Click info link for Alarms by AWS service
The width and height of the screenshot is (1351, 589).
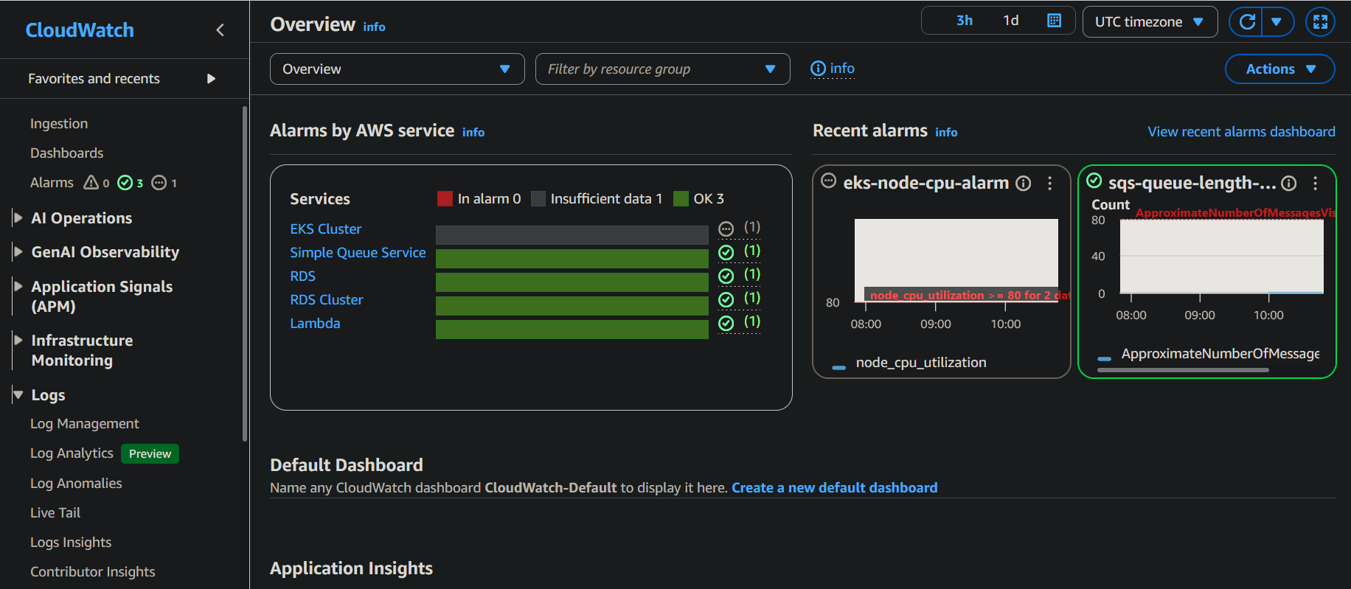473,132
